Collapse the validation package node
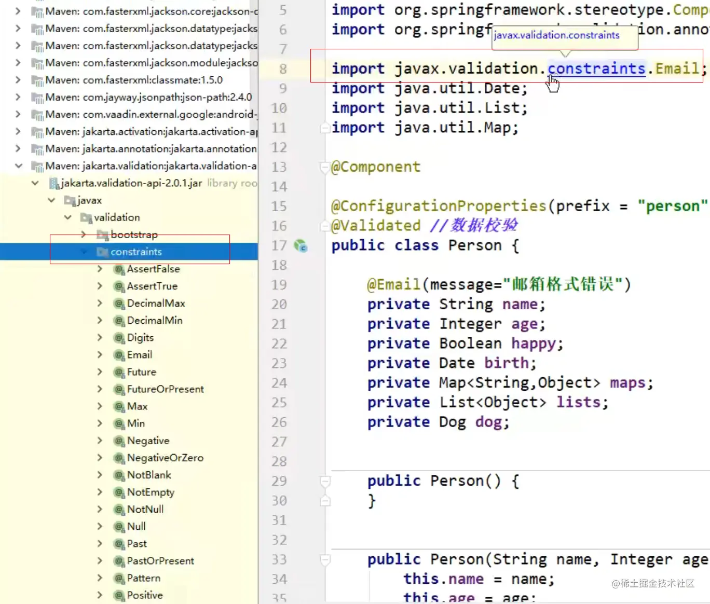The height and width of the screenshot is (604, 710). coord(68,217)
